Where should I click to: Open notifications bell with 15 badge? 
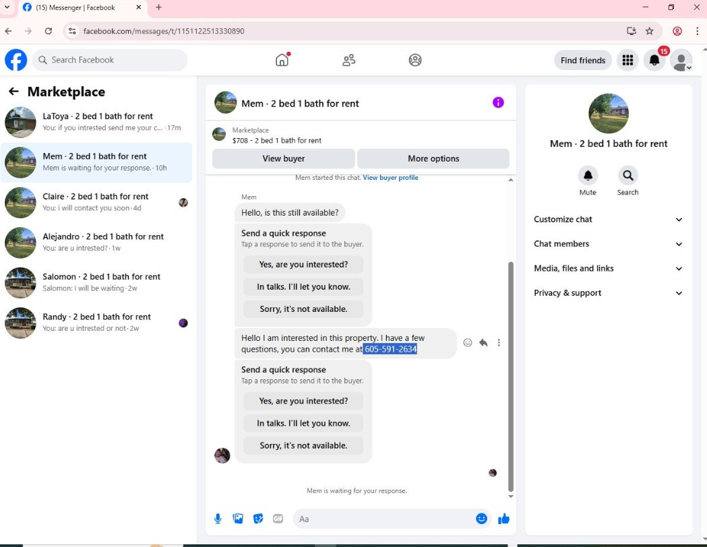(654, 60)
